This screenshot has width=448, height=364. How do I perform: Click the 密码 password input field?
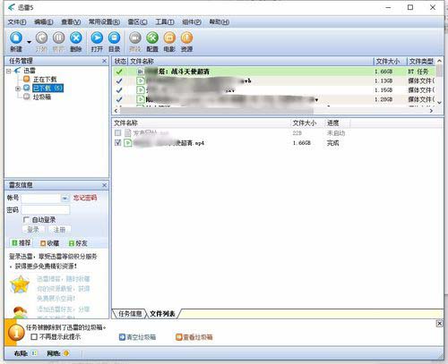click(46, 209)
